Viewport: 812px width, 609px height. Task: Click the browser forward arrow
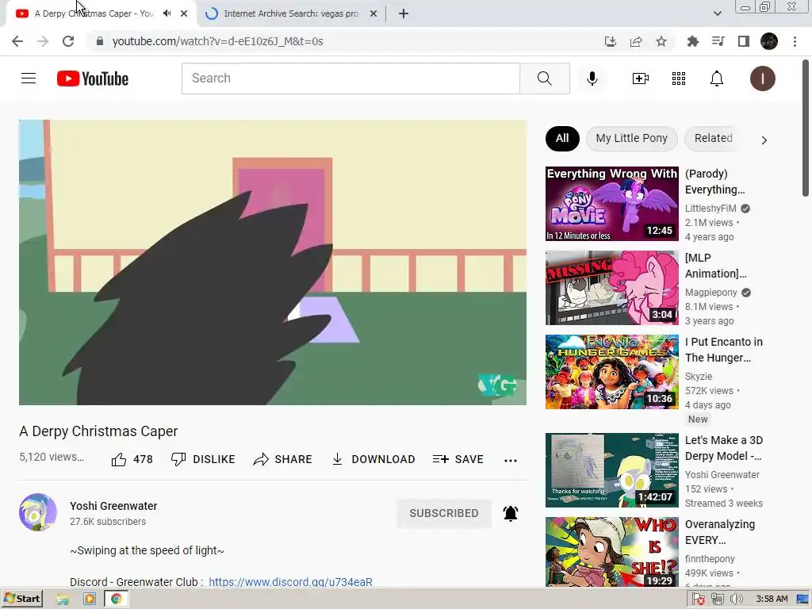43,41
